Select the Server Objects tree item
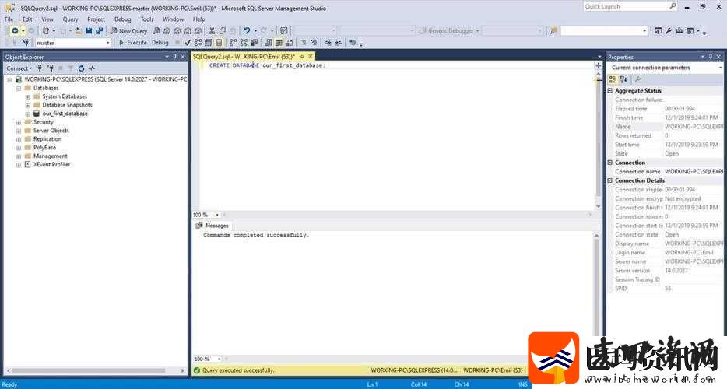The width and height of the screenshot is (727, 389). (51, 131)
